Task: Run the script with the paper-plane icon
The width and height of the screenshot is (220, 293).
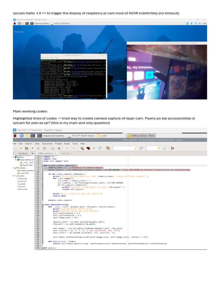Action: pos(100,148)
